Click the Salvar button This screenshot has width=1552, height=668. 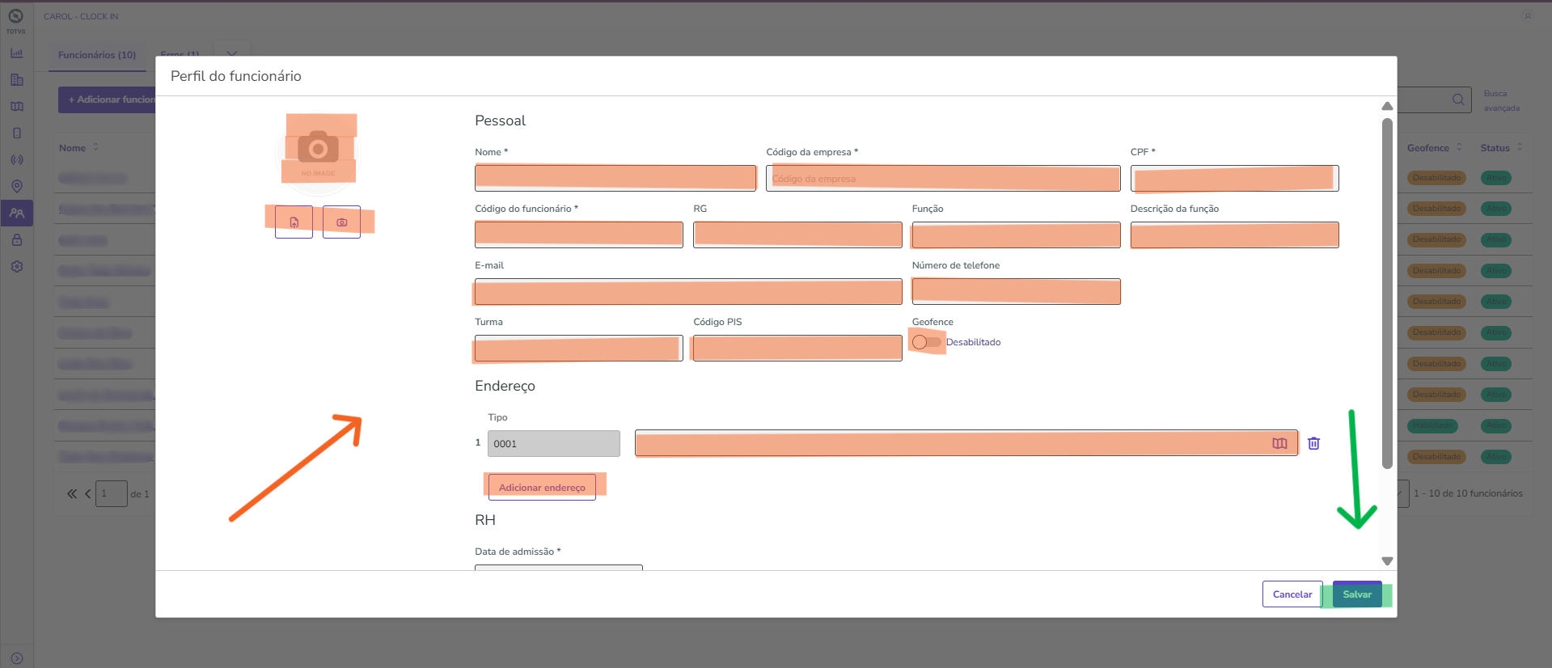(1356, 594)
